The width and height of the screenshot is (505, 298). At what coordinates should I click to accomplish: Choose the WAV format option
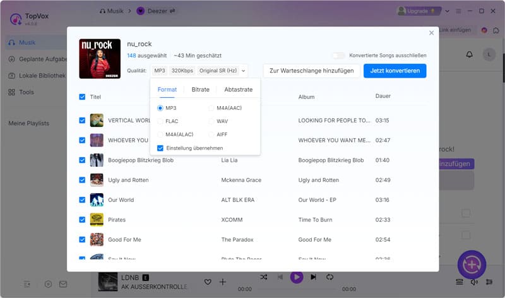pos(211,121)
